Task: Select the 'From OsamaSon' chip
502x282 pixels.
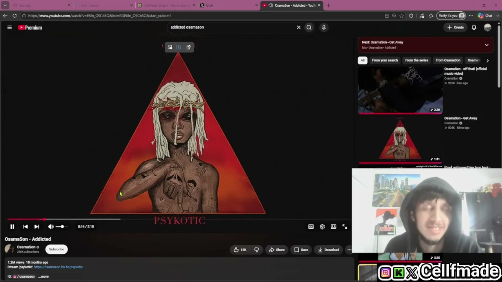Action: (448, 60)
